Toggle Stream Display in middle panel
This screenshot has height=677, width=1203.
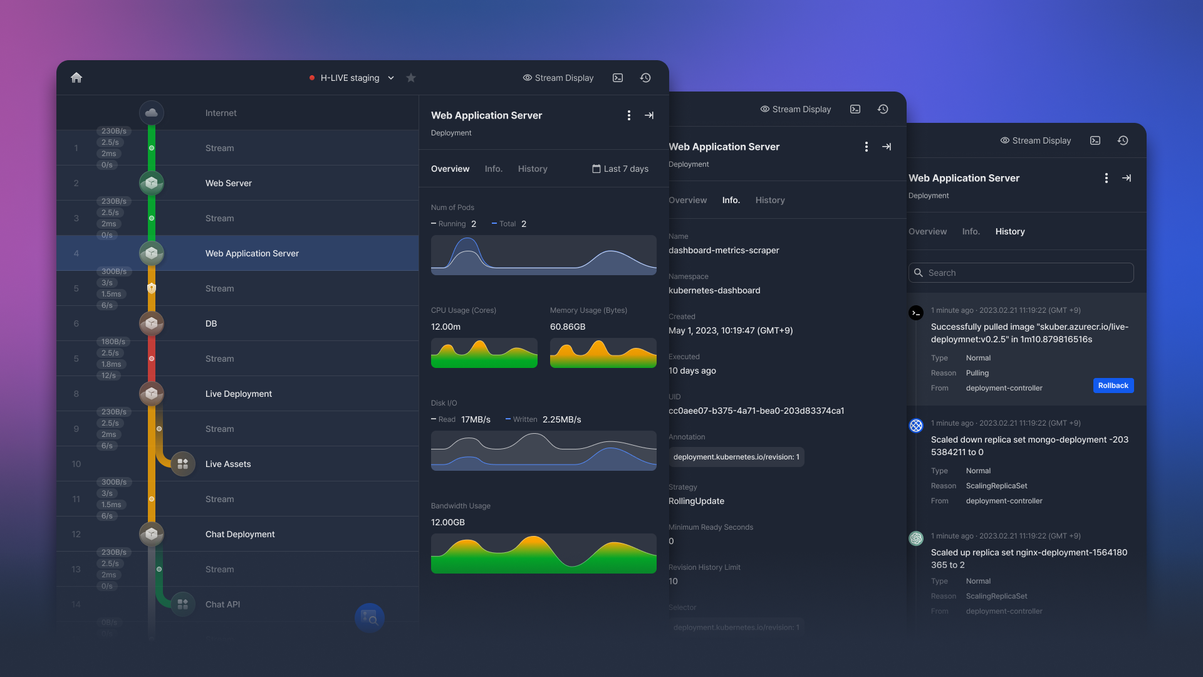[796, 109]
